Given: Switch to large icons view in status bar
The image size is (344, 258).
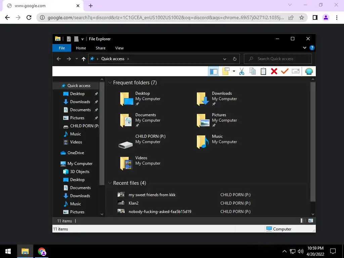Looking at the screenshot, I should pos(311,221).
